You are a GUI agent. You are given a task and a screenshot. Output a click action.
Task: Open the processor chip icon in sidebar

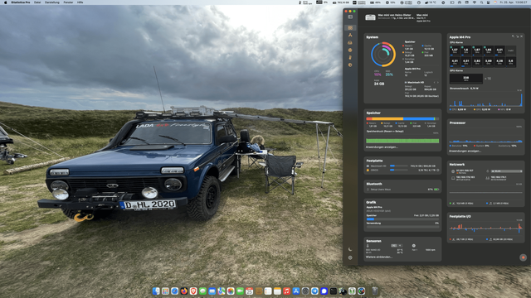pos(350,50)
